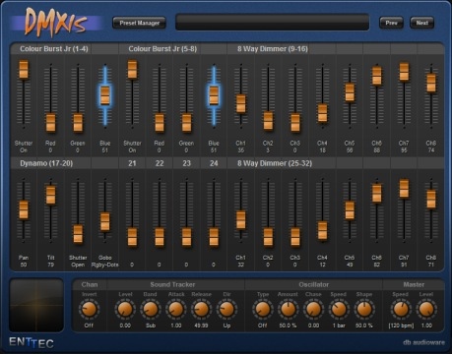Click Ch6 fader of 8 Way Dimmer (9-16)
The height and width of the screenshot is (354, 452).
(x=377, y=76)
